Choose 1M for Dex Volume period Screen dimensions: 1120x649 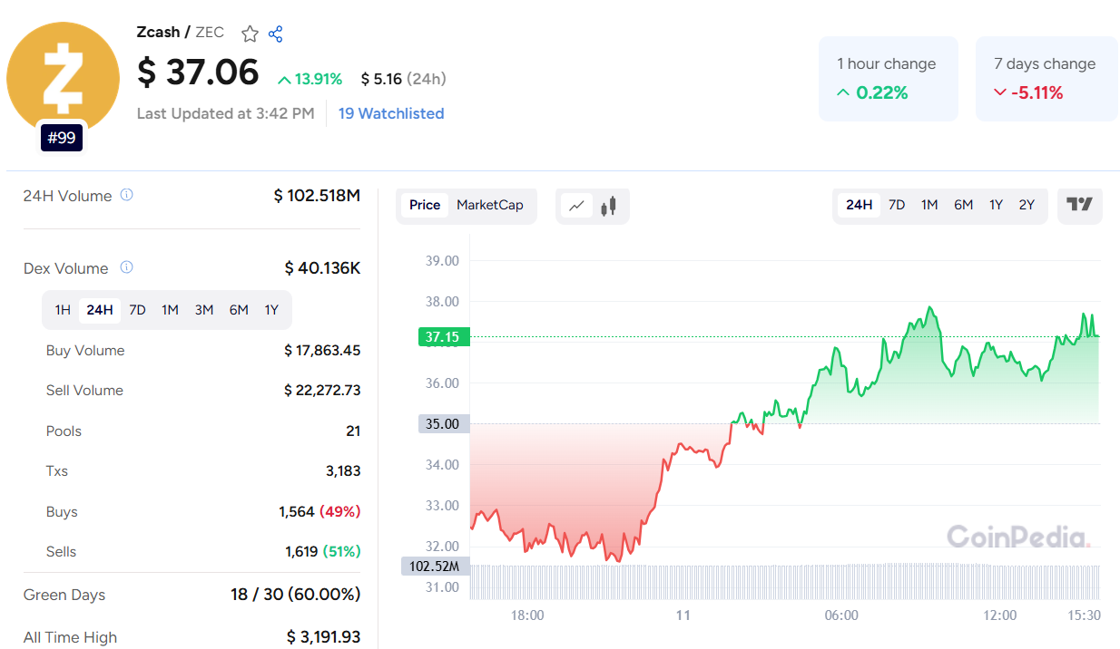pos(170,310)
